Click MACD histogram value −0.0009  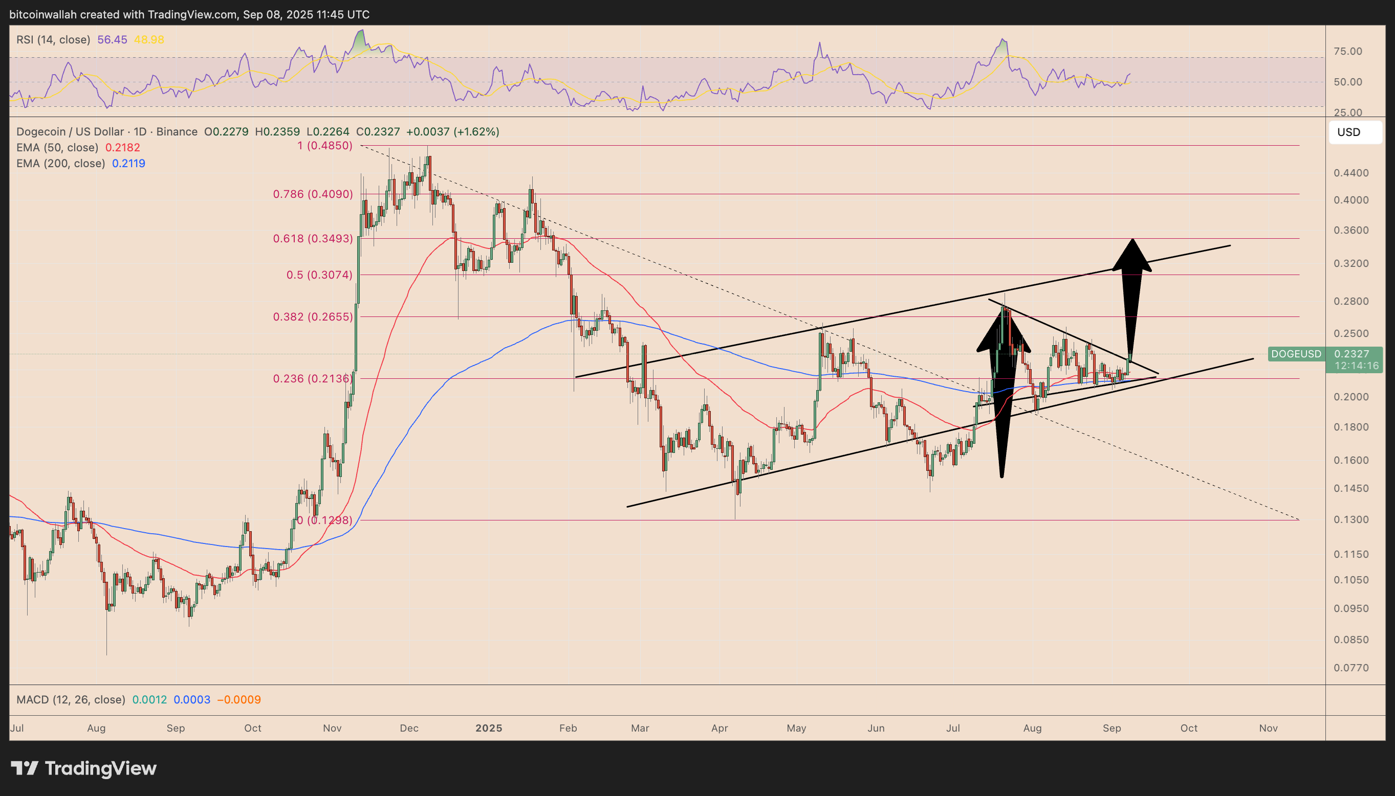tap(239, 700)
